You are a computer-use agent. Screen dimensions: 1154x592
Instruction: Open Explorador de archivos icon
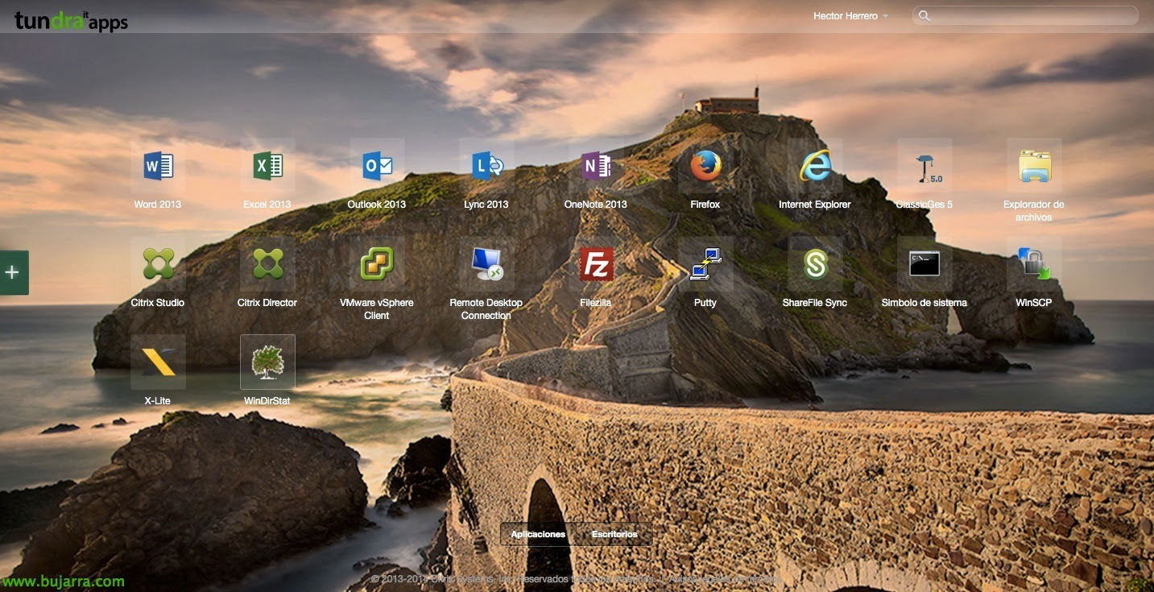click(x=1034, y=166)
